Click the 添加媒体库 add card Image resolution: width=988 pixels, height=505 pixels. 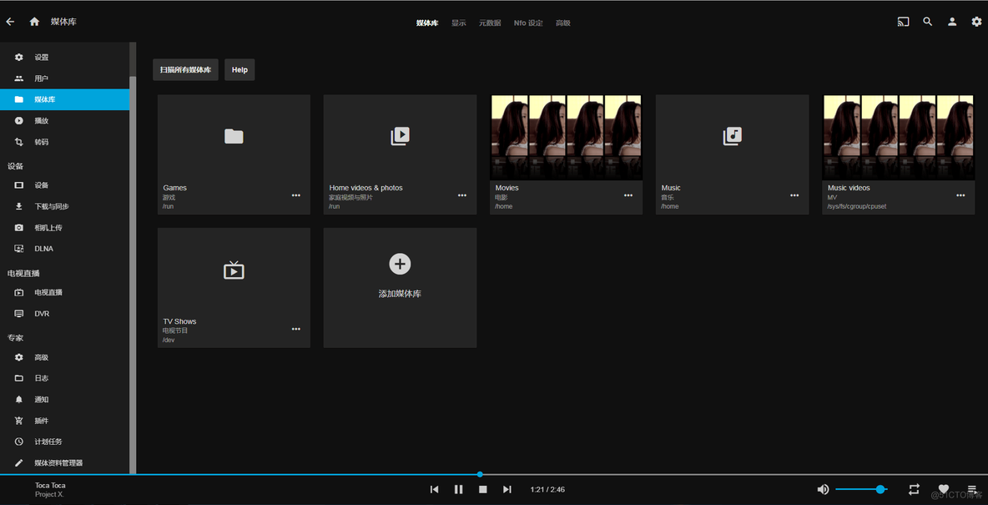point(400,287)
